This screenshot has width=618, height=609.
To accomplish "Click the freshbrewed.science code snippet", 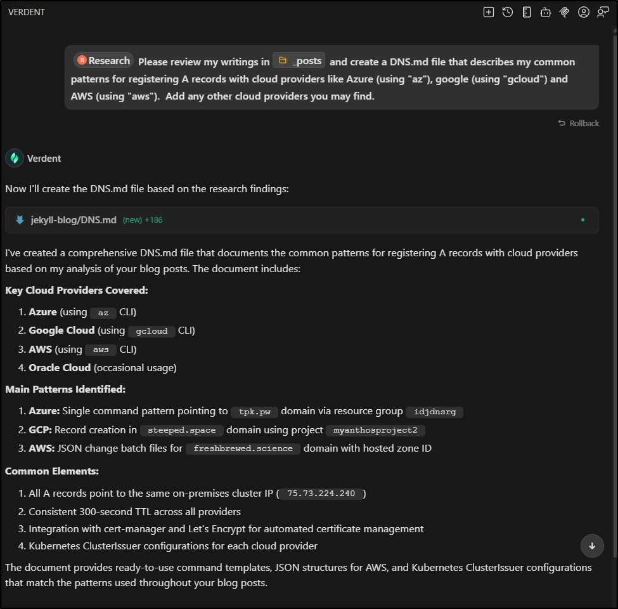I will point(243,449).
